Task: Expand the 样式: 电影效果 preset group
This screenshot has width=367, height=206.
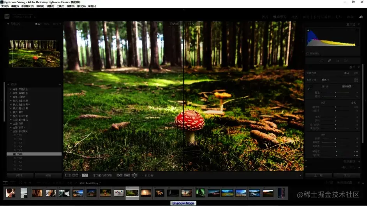Action: coord(11,101)
